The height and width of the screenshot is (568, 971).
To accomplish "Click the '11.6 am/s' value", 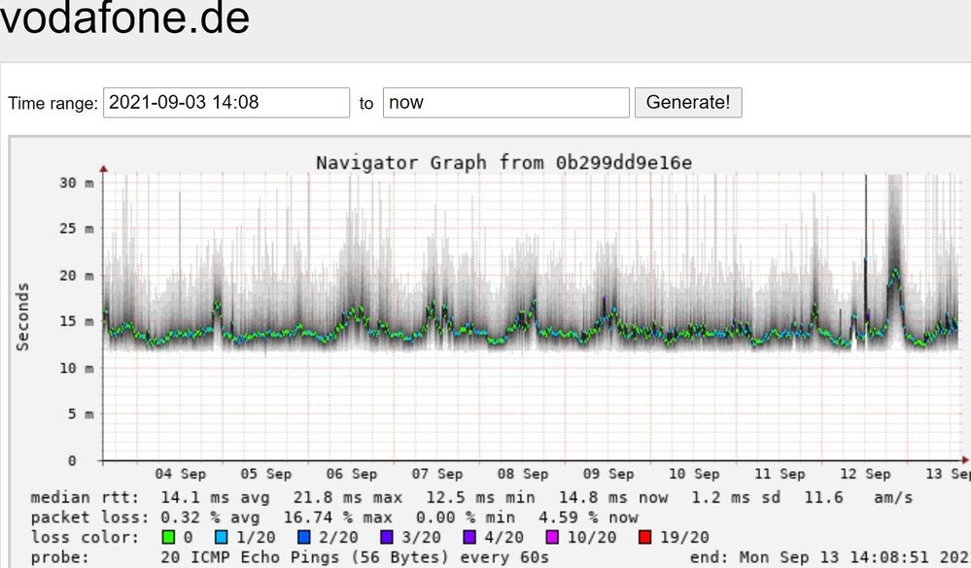I will pos(858,497).
